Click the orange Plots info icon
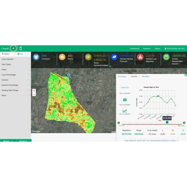187x187 pixels. pos(62,57)
